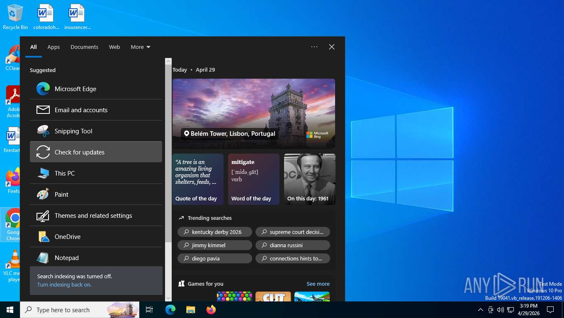Click the volume speaker tray icon
Viewport: 564px width, 318px height.
[x=500, y=310]
